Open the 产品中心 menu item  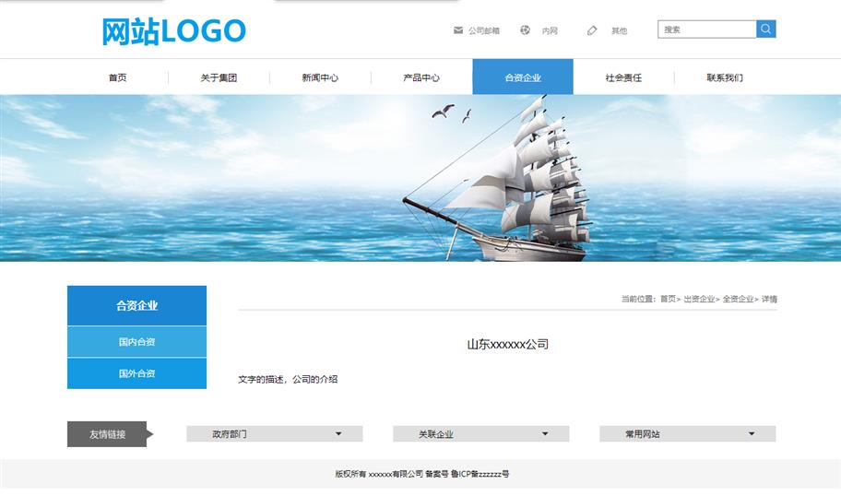421,77
